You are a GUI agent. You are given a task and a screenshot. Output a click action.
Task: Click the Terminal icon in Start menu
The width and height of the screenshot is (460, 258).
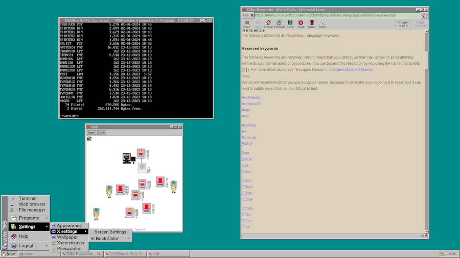point(12,198)
